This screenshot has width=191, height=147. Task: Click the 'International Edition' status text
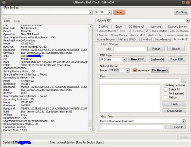tap(76, 142)
